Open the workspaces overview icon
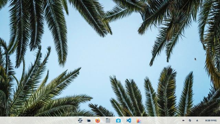220x124 pixels. pos(89,121)
